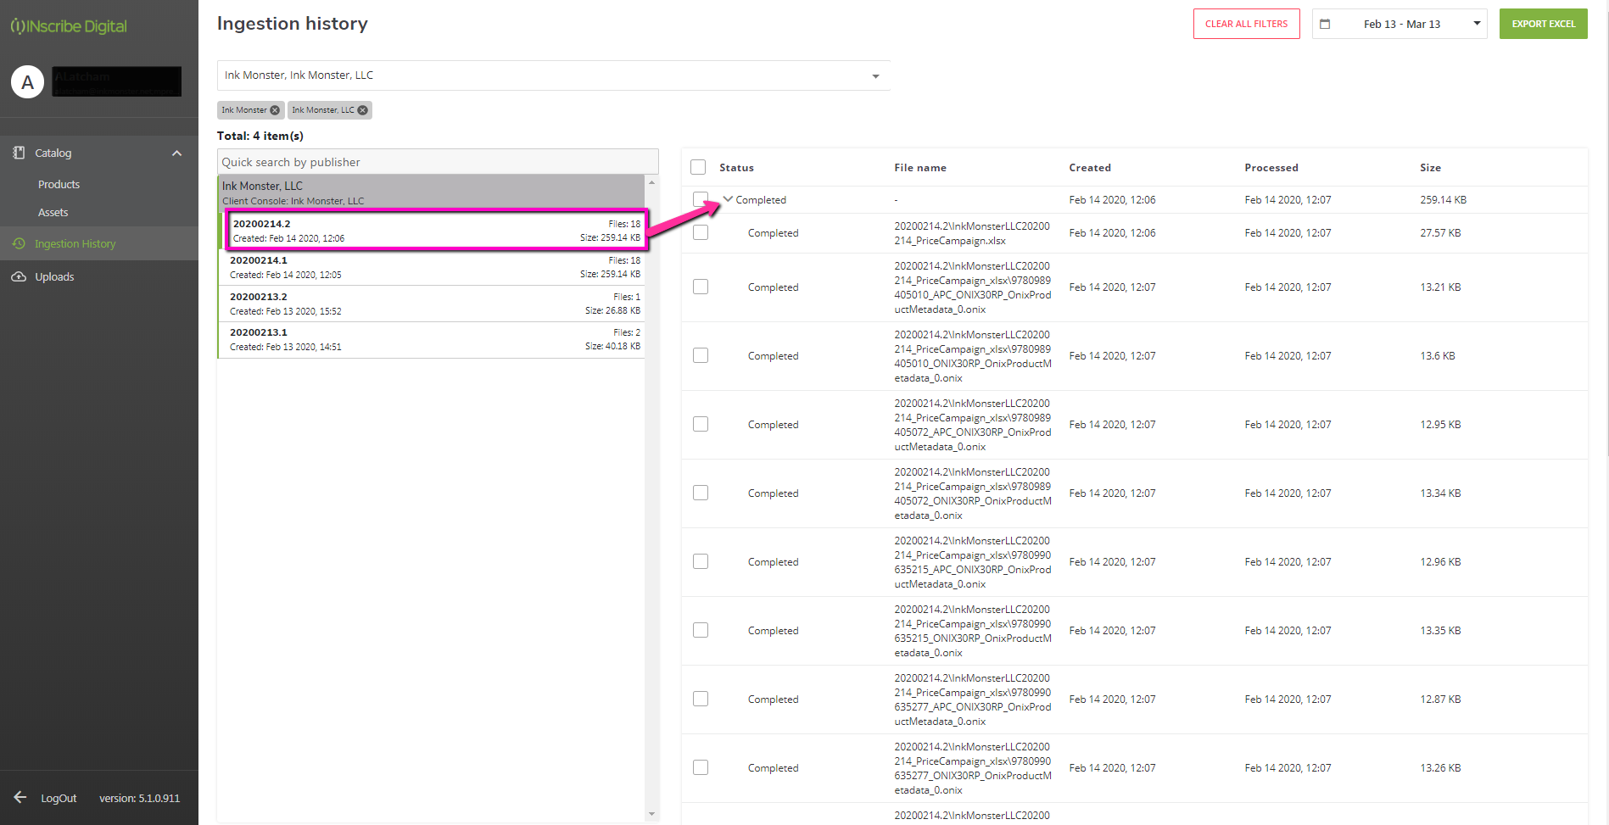The width and height of the screenshot is (1609, 825).
Task: Check the 12.96 KB file row checkbox
Action: coord(701,561)
